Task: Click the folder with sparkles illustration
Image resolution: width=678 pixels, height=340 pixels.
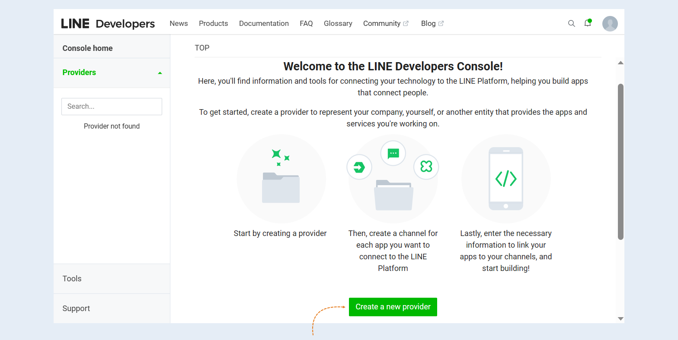Action: 281,179
